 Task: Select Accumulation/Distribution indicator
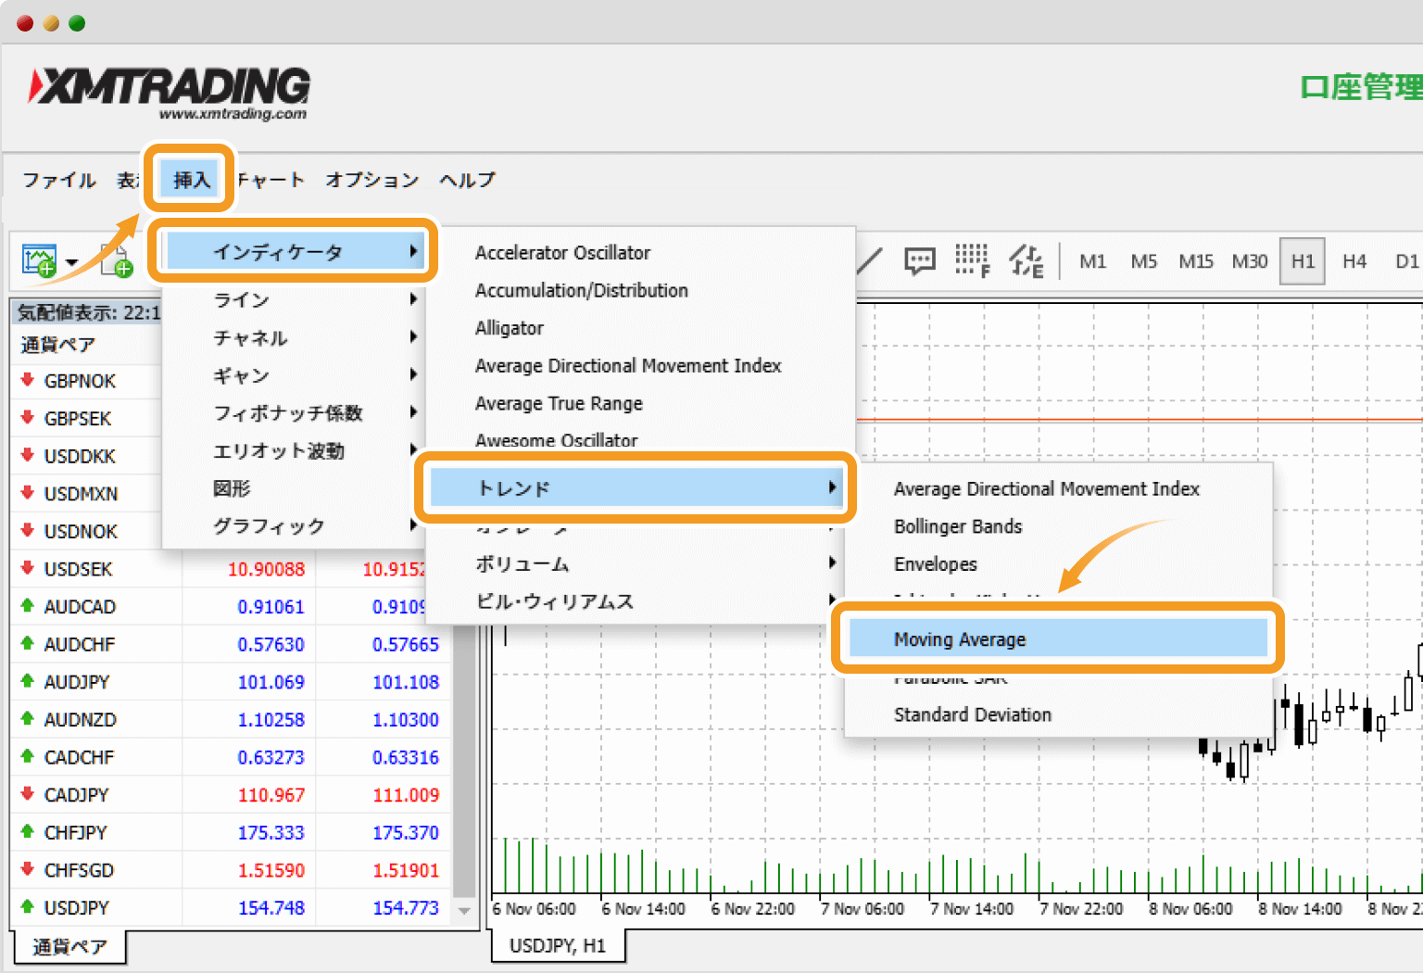coord(582,290)
